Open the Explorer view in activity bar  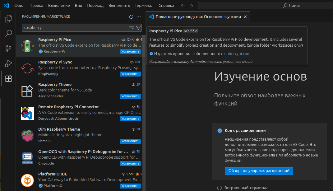coord(8,19)
